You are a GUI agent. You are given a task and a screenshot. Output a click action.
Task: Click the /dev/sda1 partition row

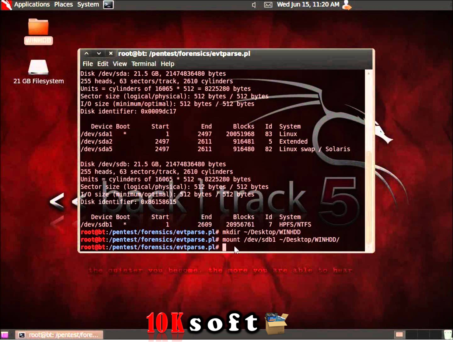[x=189, y=134]
